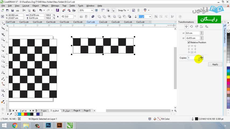Viewport: 230px width, 129px height.
Task: Open the application launcher dropdown arrow
Action: point(149,10)
